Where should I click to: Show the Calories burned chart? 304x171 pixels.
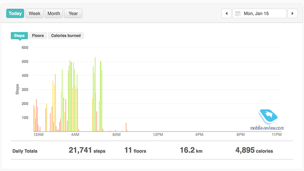tap(66, 36)
